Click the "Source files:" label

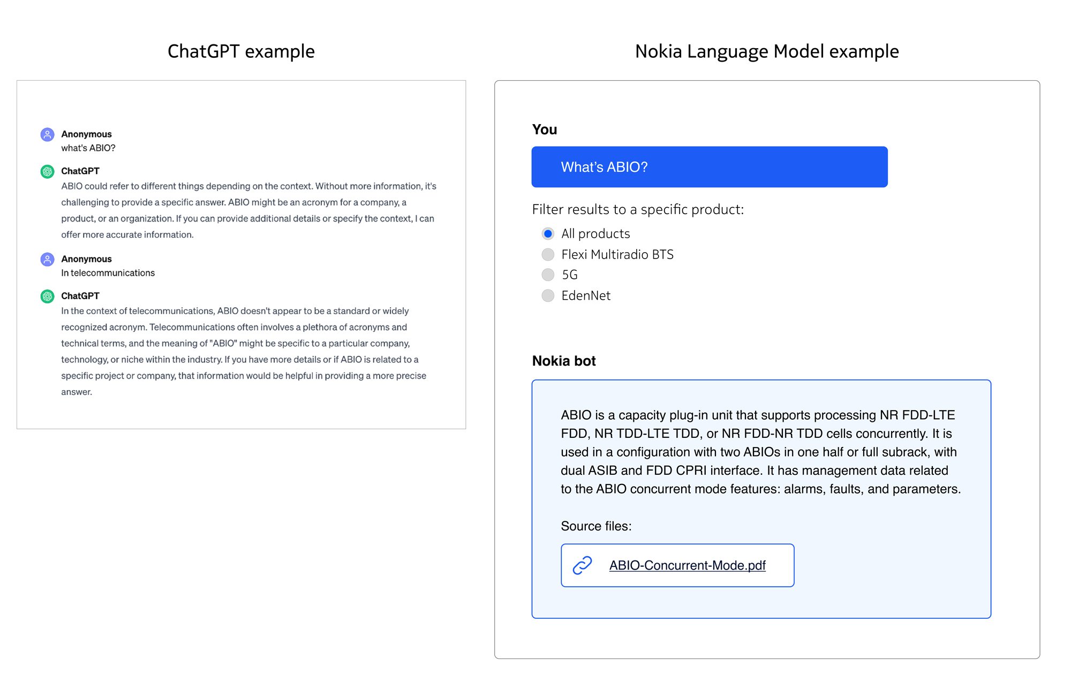pyautogui.click(x=596, y=526)
